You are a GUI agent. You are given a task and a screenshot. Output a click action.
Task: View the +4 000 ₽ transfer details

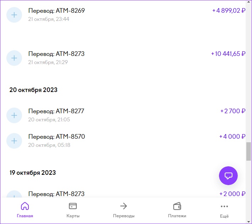point(232,137)
